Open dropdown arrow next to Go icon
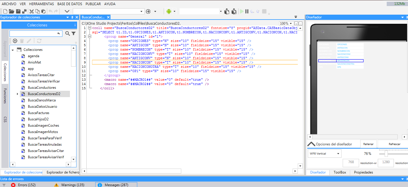408x187 pixels. [155, 11]
